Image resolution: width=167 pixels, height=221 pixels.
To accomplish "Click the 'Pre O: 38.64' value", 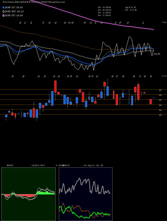I will [x=105, y=7].
